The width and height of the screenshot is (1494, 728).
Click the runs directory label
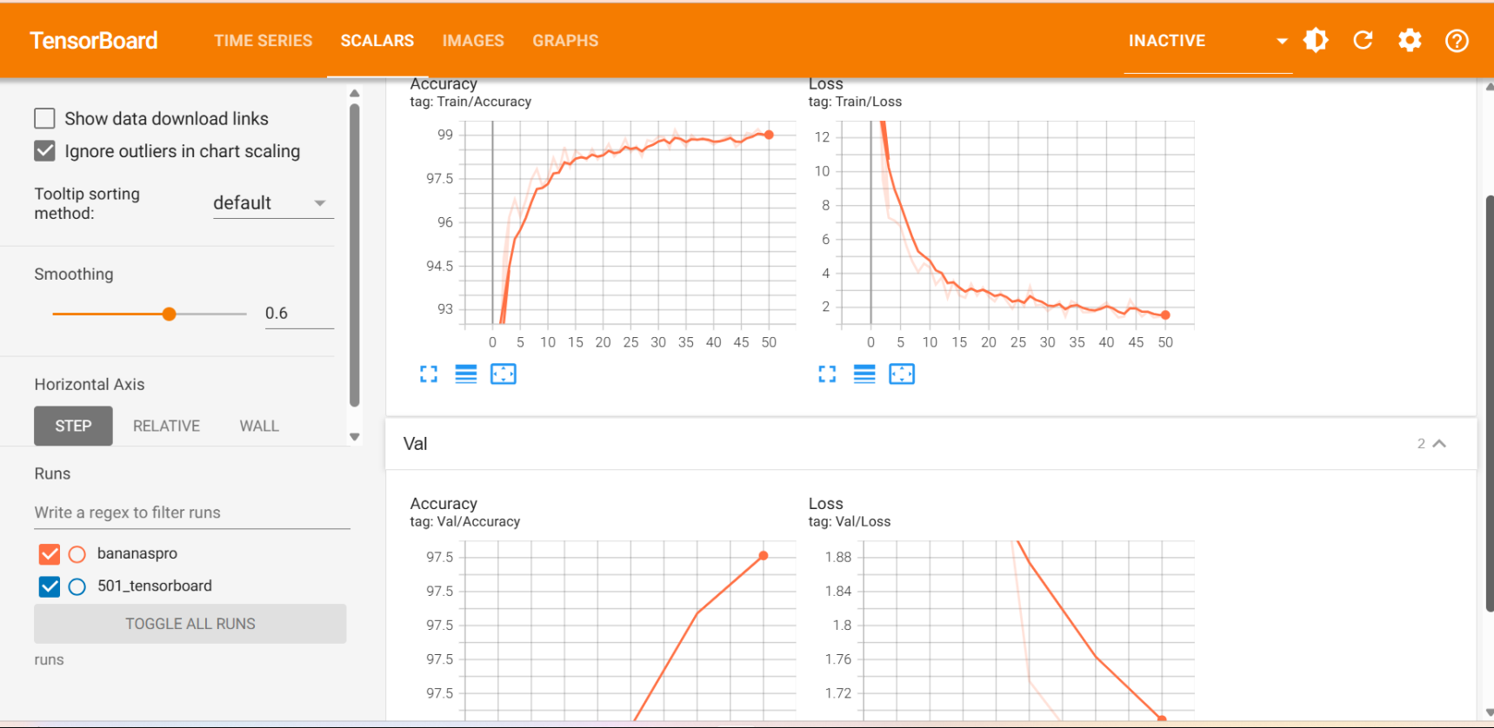click(x=49, y=660)
